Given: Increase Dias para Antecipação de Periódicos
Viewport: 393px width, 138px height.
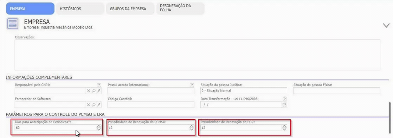Looking at the screenshot, I should click(99, 126).
